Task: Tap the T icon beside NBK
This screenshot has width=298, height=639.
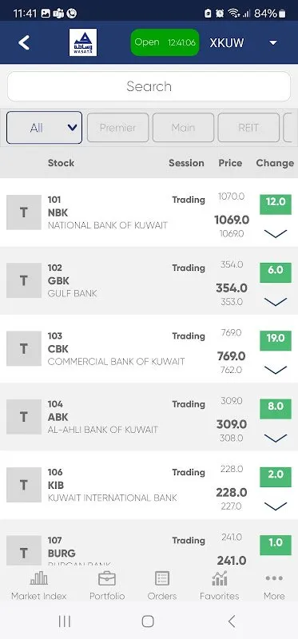Action: (x=24, y=212)
